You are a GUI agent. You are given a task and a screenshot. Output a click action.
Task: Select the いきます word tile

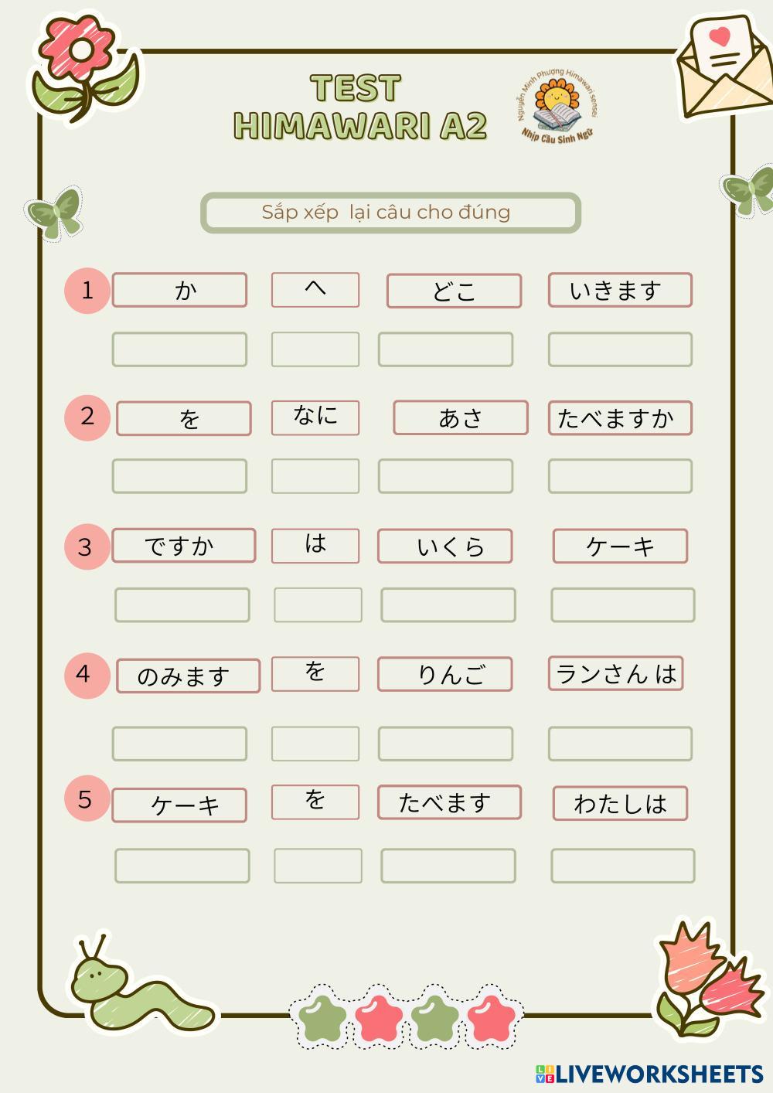tap(619, 291)
